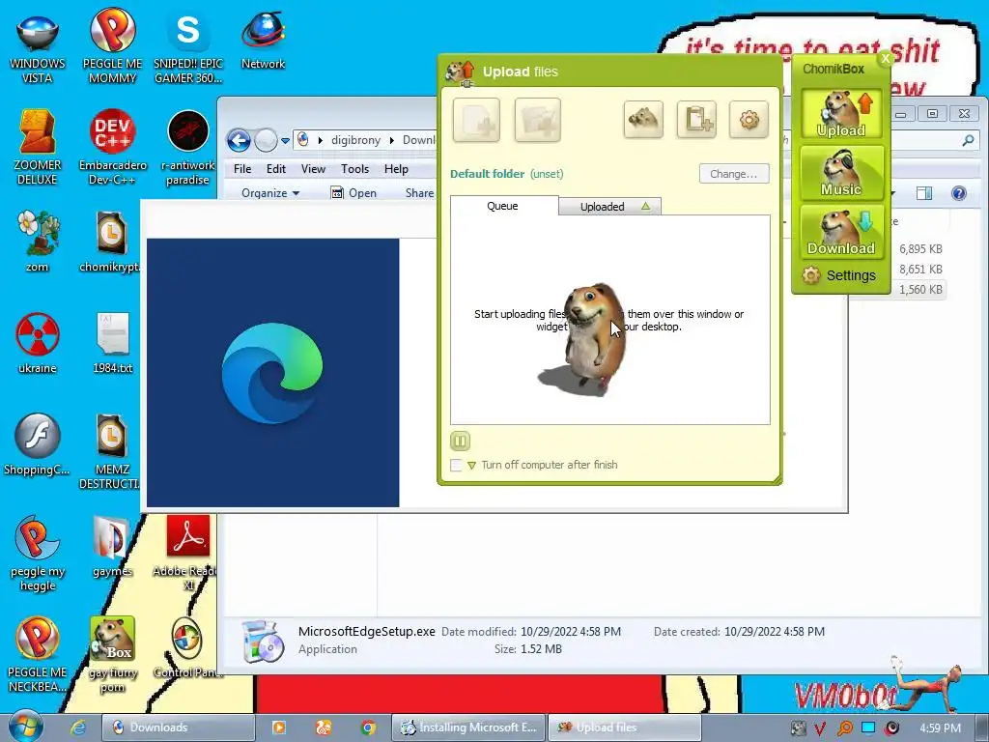Click the Explorer search magnifier icon
The image size is (989, 742).
click(968, 141)
